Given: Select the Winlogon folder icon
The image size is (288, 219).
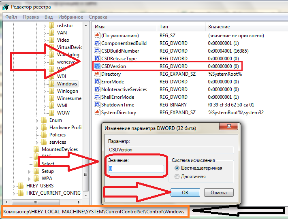Looking at the screenshot, I should [x=51, y=91].
